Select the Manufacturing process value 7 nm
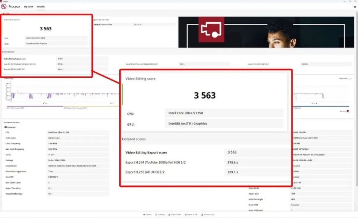Image resolution: width=358 pixels, height=218 pixels. point(78,172)
